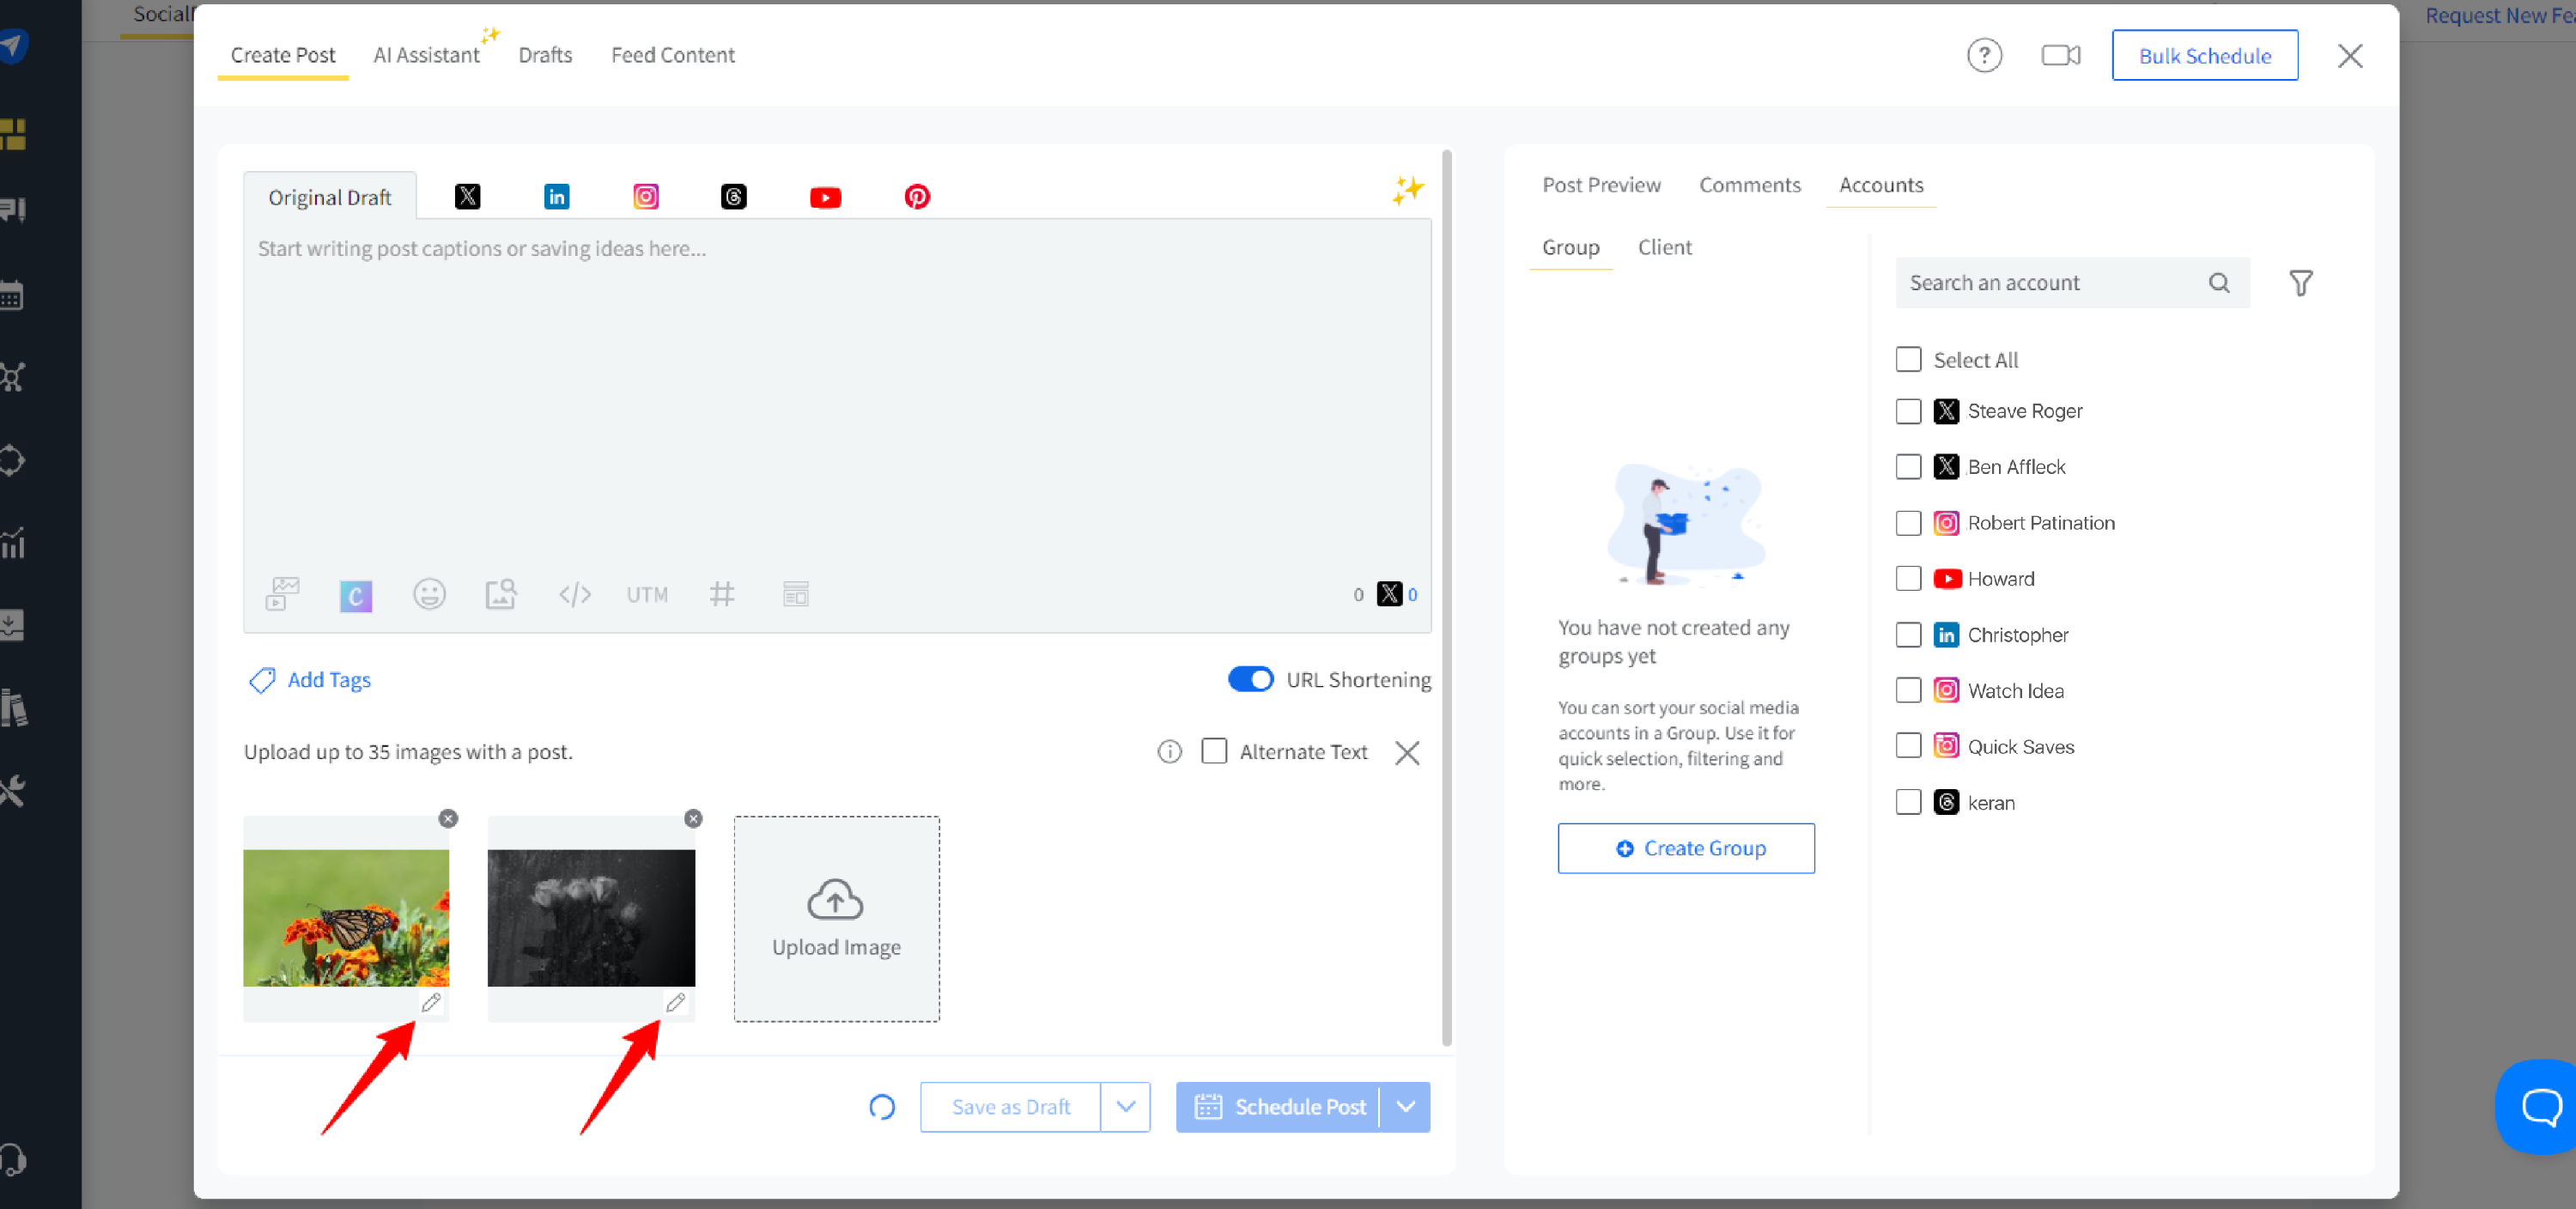Open the Canva design icon

(x=355, y=596)
